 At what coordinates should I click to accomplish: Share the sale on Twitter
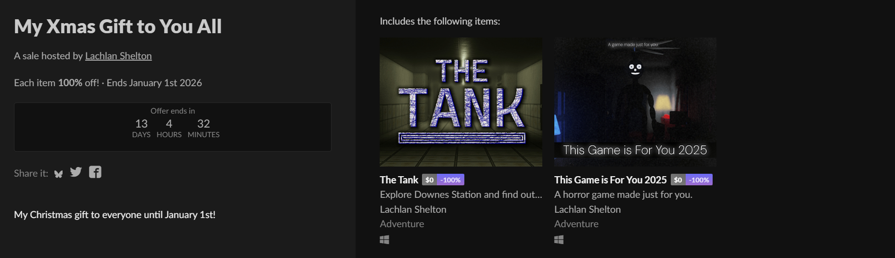point(76,172)
